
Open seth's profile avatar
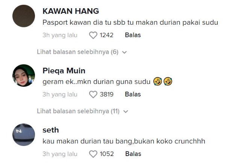(24, 135)
